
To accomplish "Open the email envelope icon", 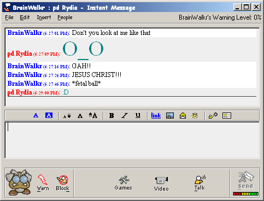I will [x=183, y=116].
